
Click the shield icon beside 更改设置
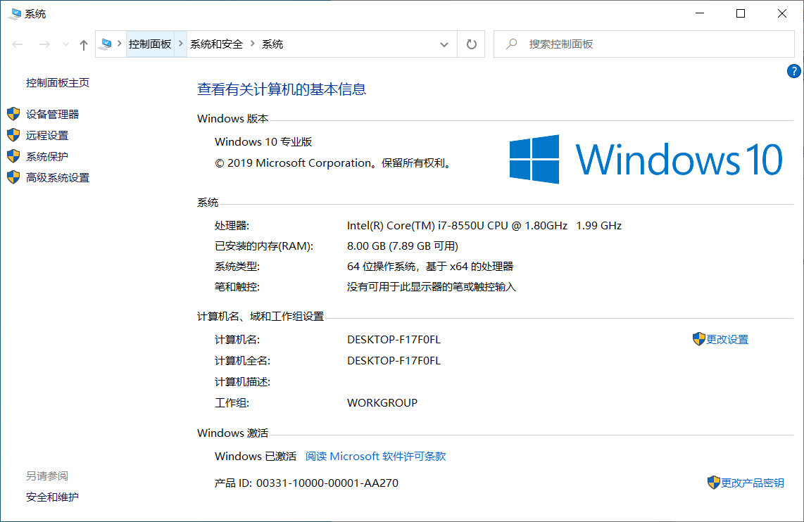point(698,338)
